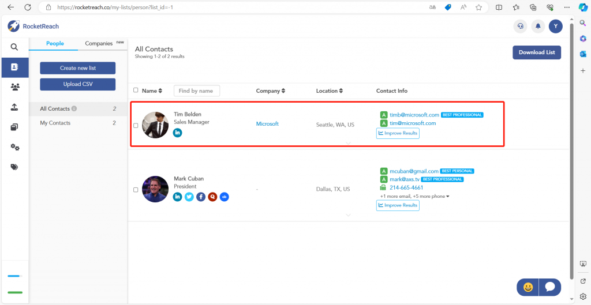591x305 pixels.
Task: Open browser favorites list icon
Action: tap(517, 7)
